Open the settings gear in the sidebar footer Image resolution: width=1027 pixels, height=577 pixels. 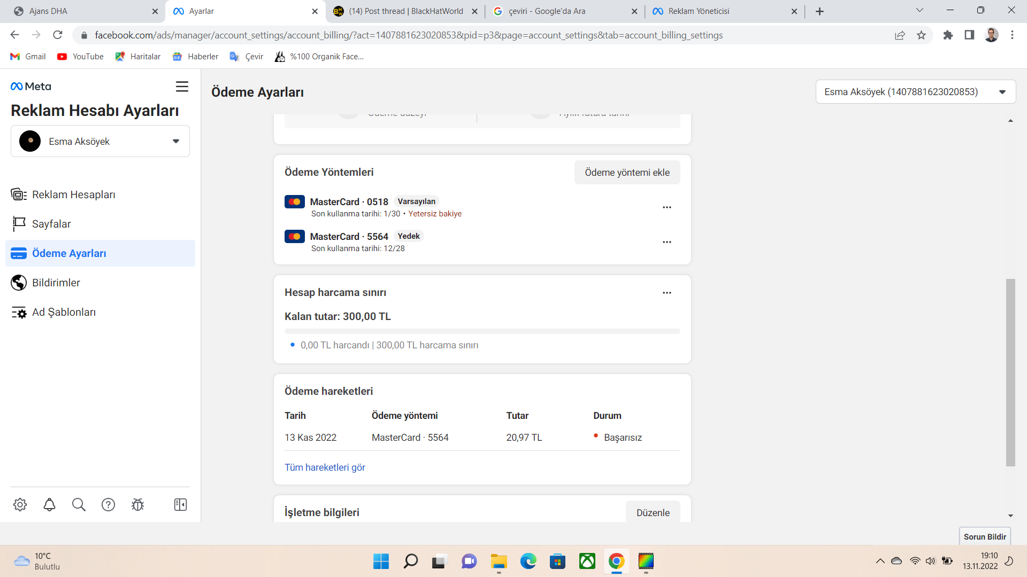point(20,504)
